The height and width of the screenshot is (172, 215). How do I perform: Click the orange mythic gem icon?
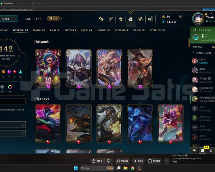(x=3, y=72)
